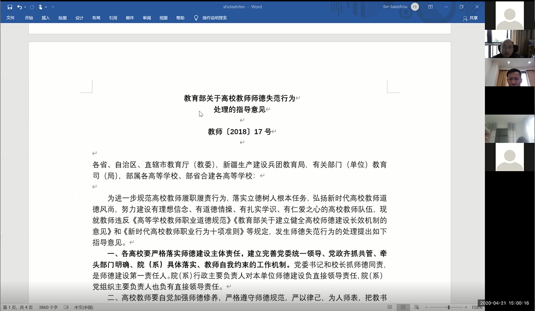Screen dimensions: 535x311
Task: Switch to the 设计 ribbon tab
Action: (79, 18)
